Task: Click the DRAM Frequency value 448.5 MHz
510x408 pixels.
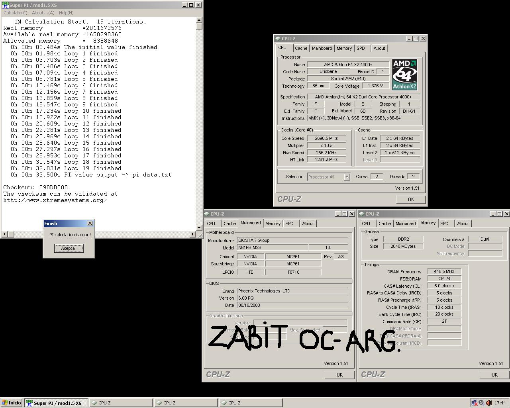Action: [x=444, y=272]
